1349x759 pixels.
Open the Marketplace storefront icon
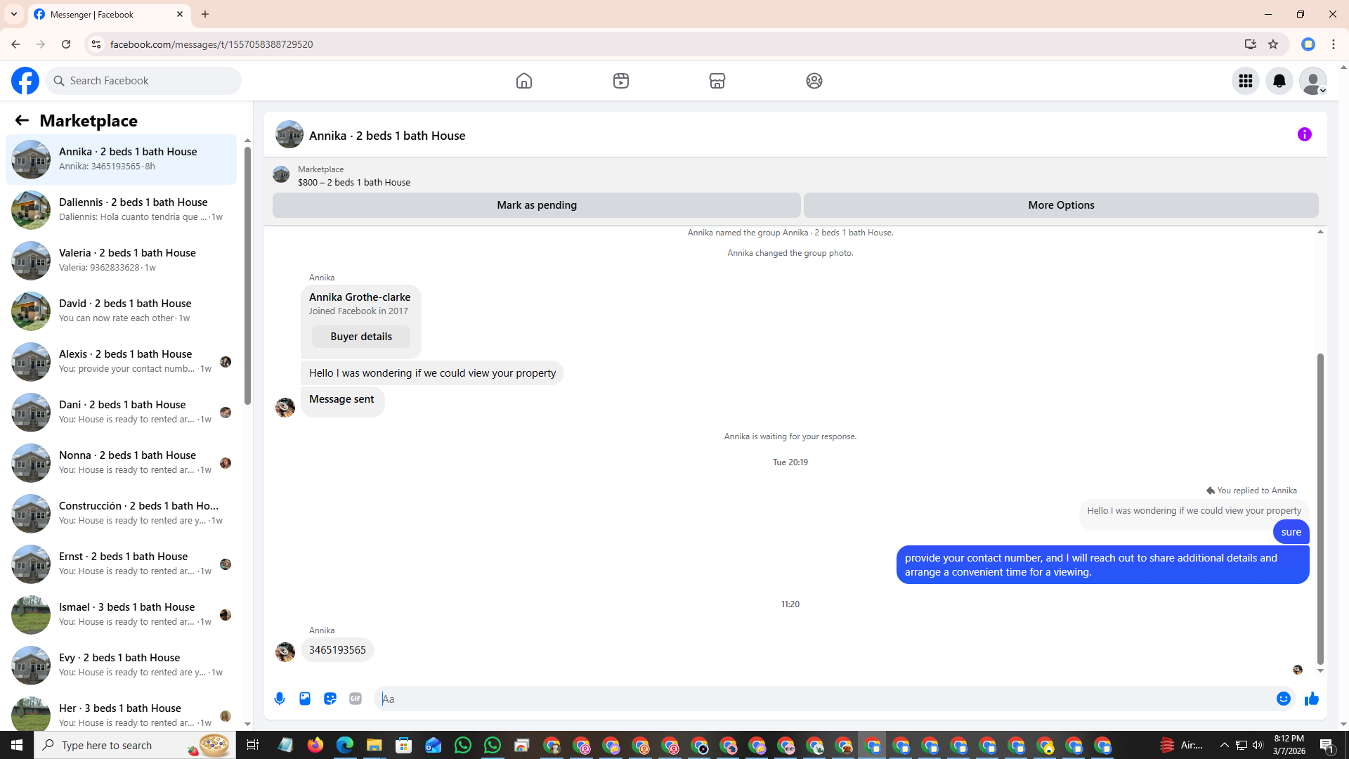[717, 81]
